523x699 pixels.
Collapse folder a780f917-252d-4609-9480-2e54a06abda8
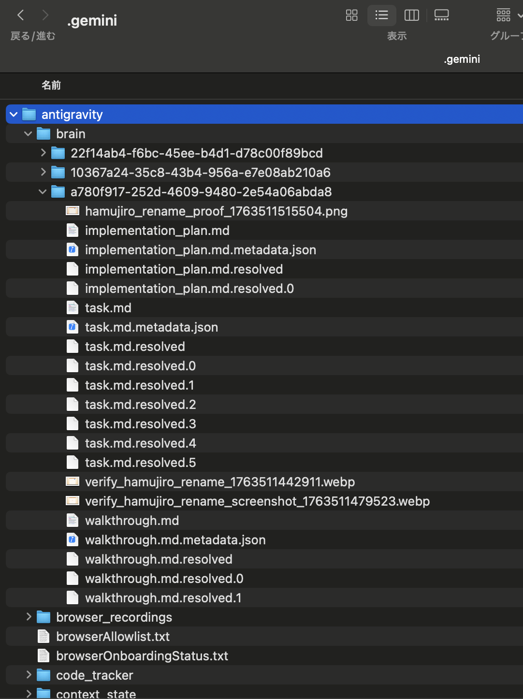tap(43, 192)
